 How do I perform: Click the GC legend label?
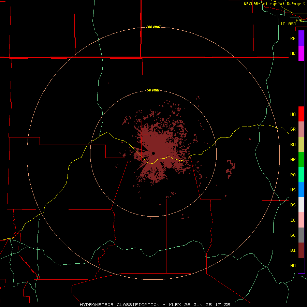coord(293,235)
